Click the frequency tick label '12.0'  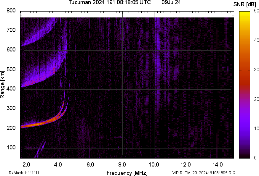click(x=186, y=164)
